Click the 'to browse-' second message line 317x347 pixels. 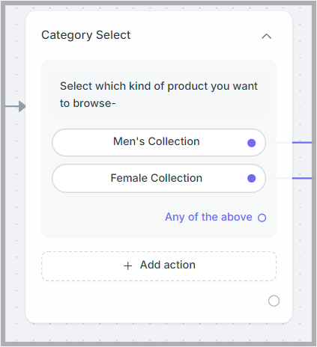click(88, 103)
